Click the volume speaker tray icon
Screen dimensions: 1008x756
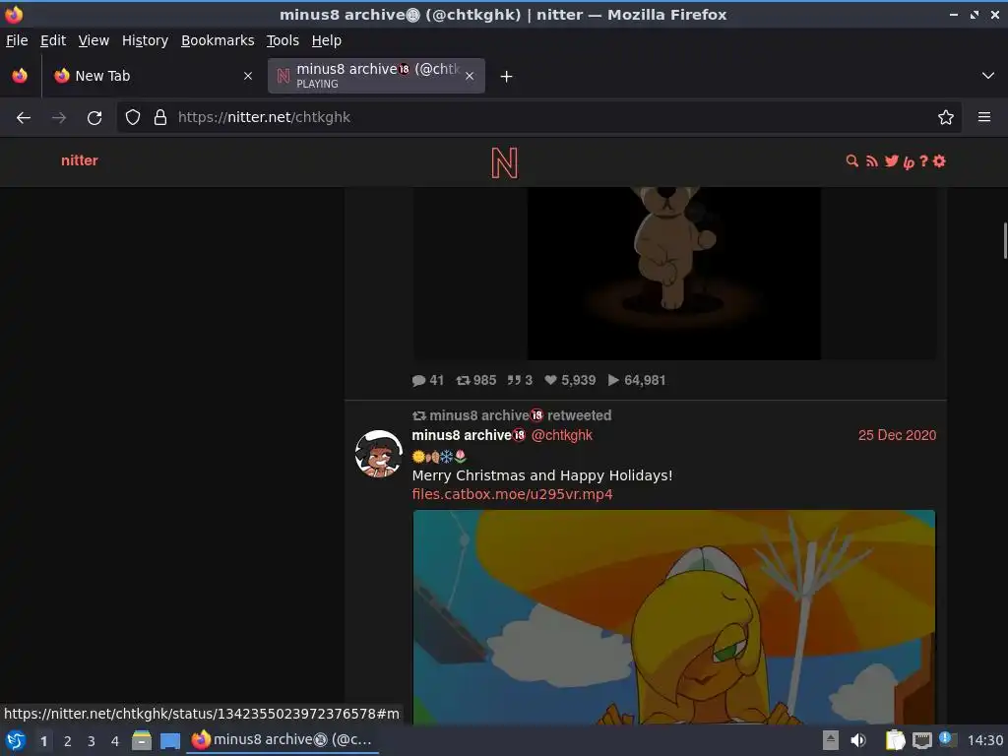point(858,740)
